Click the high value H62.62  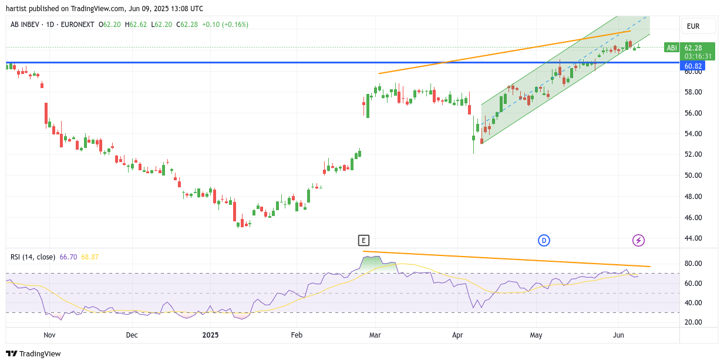(136, 25)
